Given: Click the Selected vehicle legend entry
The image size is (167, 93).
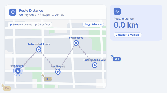Looking at the screenshot, I should point(21,25).
